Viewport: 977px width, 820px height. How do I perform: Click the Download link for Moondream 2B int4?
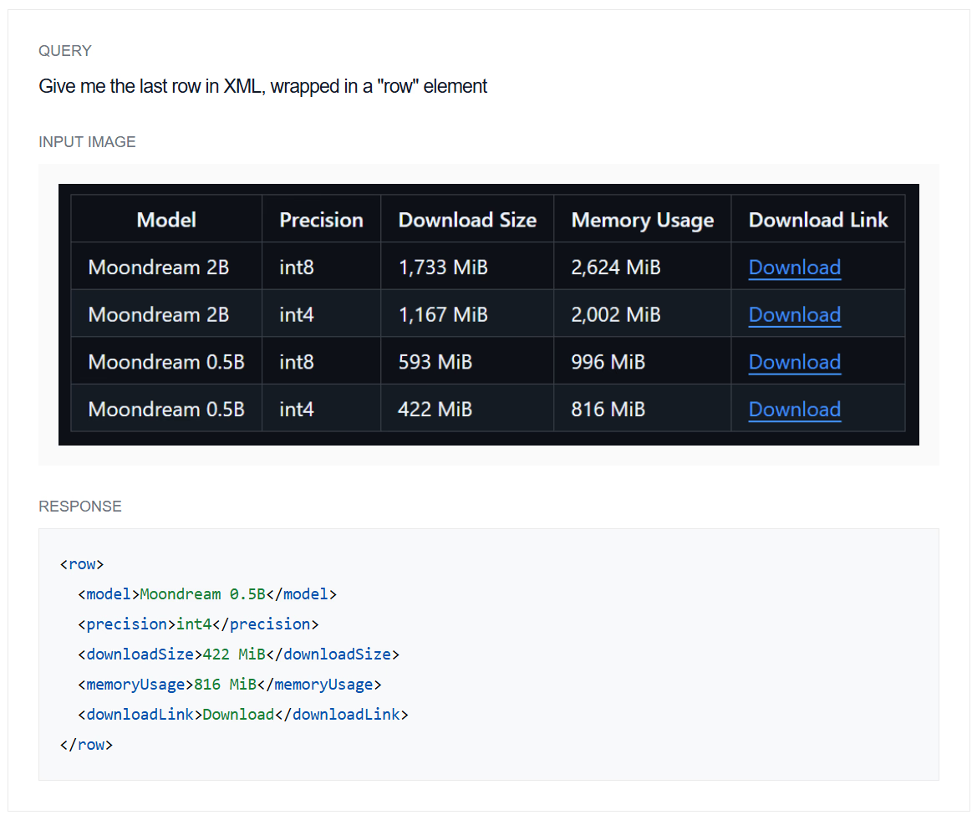point(794,314)
